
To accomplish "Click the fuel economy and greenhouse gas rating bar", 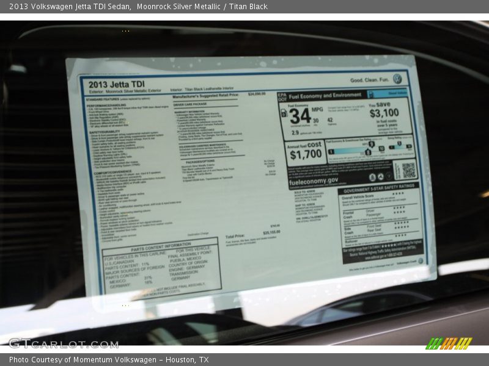I will 356,151.
